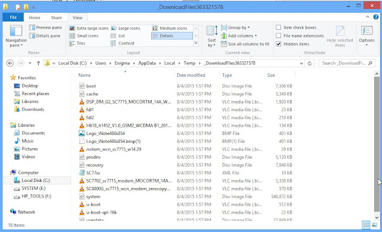Open Recent places in navigation pane

coord(35,93)
